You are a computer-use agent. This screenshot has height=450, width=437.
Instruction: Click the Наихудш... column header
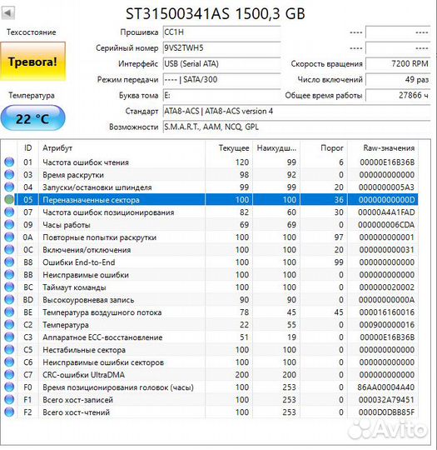pos(276,148)
